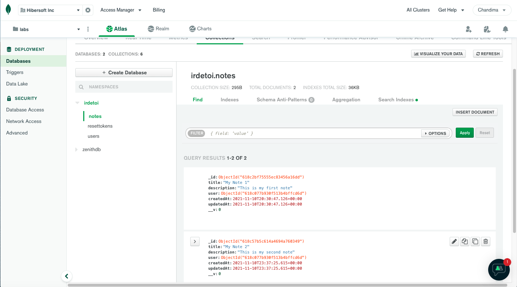Expand the zenithdb database tree

tap(77, 149)
